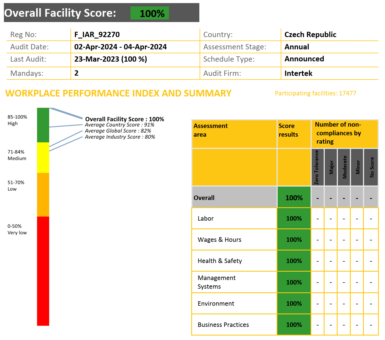
Task: Select the registration number F_IAR_92270
Action: click(97, 35)
